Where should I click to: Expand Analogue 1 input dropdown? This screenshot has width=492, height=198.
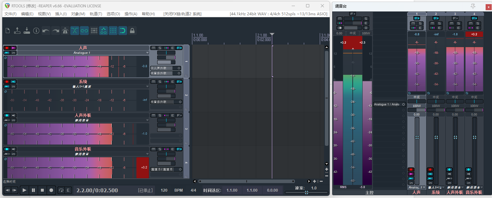(x=147, y=53)
